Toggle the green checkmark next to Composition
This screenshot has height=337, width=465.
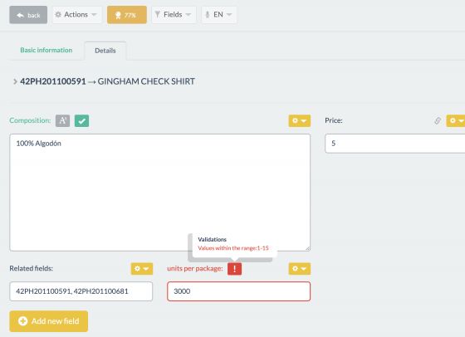tap(81, 120)
